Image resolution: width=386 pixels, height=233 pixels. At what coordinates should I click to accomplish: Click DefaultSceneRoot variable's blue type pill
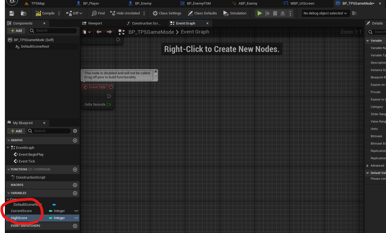click(54, 205)
